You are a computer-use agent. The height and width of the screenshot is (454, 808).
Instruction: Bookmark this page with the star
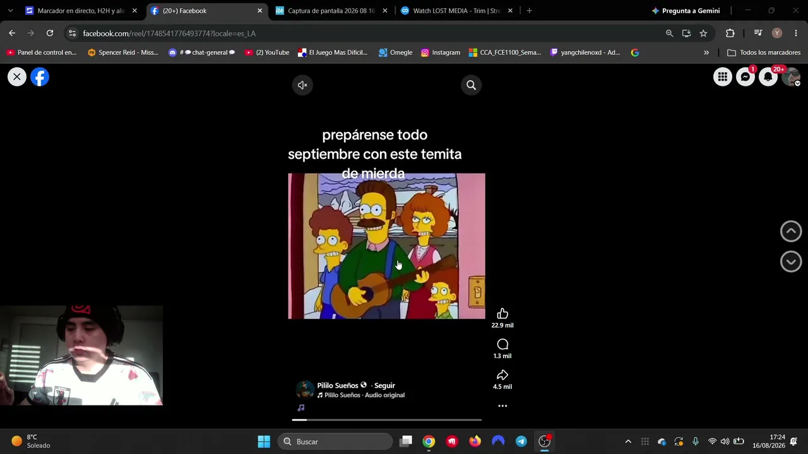tap(703, 33)
